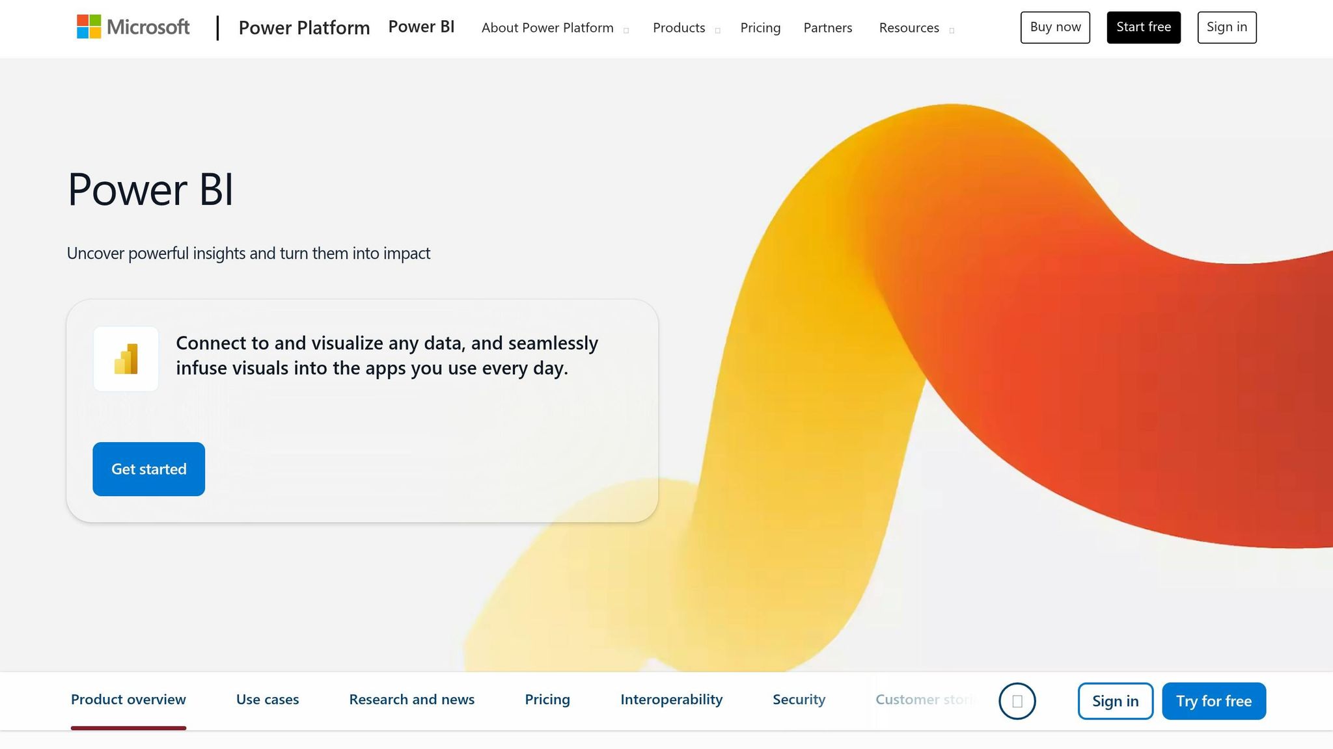Switch to the Use cases tab
The width and height of the screenshot is (1333, 749).
pyautogui.click(x=268, y=700)
